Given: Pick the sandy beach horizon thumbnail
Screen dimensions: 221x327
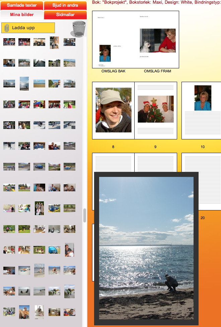Looking at the screenshot, I should (x=39, y=83).
